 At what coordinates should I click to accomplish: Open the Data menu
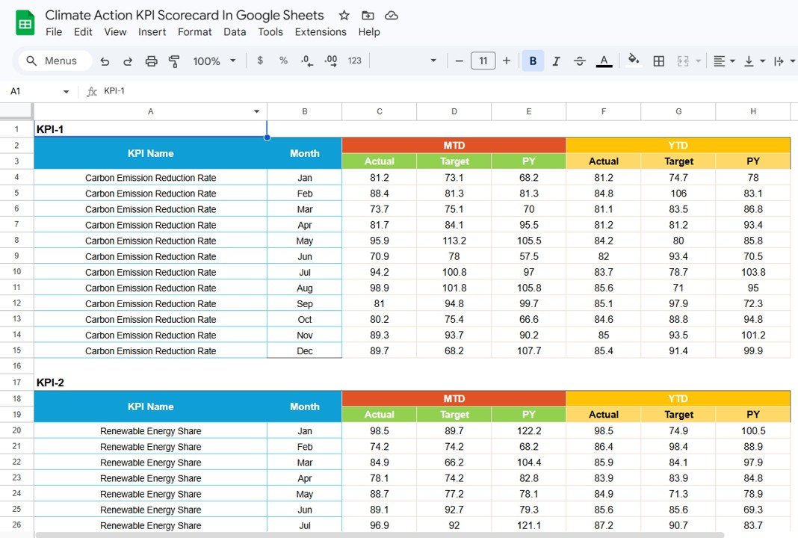(235, 32)
